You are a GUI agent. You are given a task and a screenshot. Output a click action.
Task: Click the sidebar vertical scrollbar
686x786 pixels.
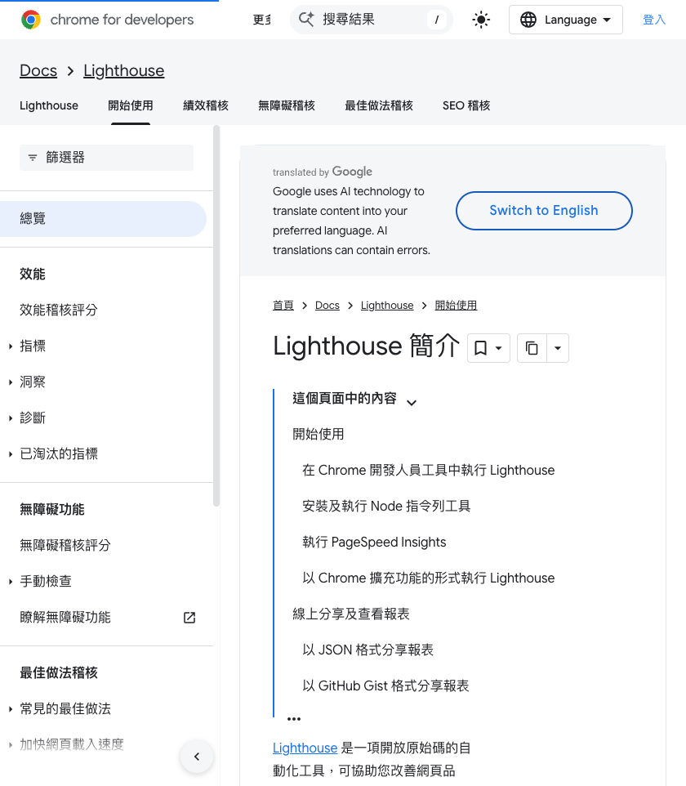pyautogui.click(x=216, y=316)
